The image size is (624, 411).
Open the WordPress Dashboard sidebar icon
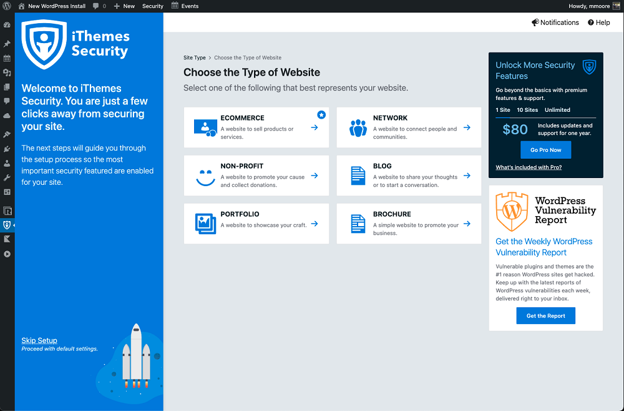[7, 25]
